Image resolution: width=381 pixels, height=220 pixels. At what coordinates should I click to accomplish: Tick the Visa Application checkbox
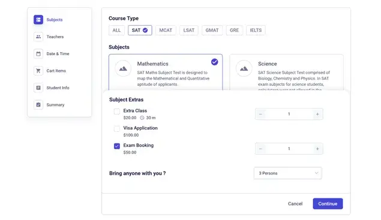pyautogui.click(x=117, y=129)
